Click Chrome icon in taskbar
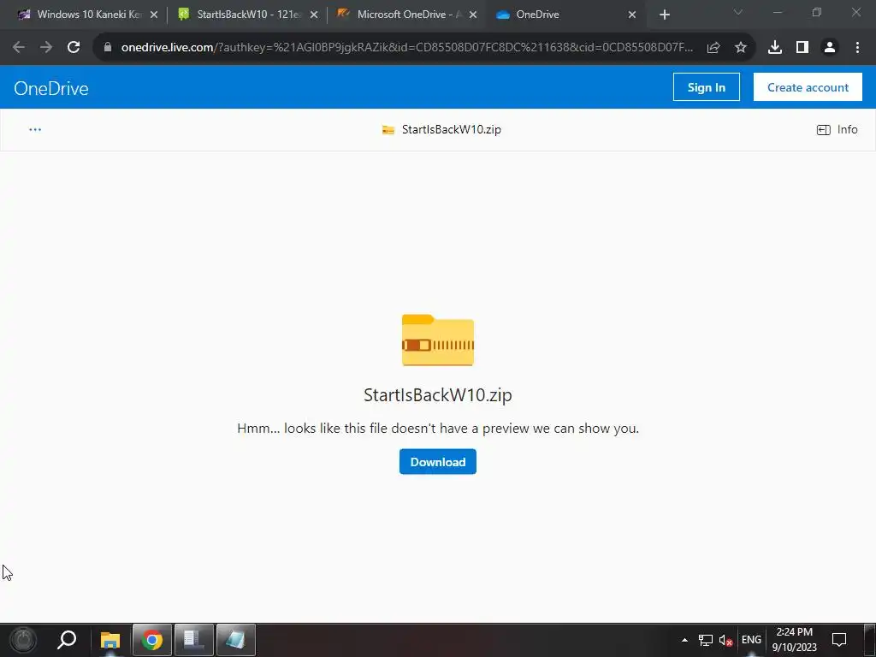Image resolution: width=876 pixels, height=657 pixels. (152, 640)
